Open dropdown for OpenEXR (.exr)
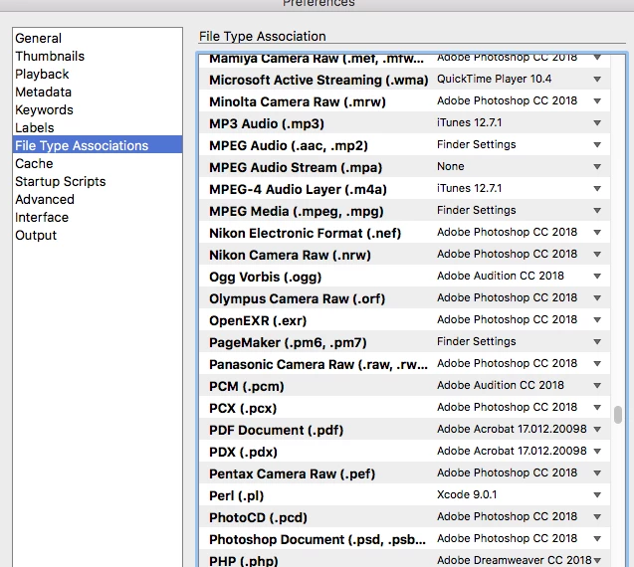 pos(597,319)
